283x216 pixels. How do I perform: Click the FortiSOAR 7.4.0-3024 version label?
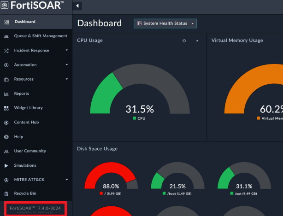(35, 208)
